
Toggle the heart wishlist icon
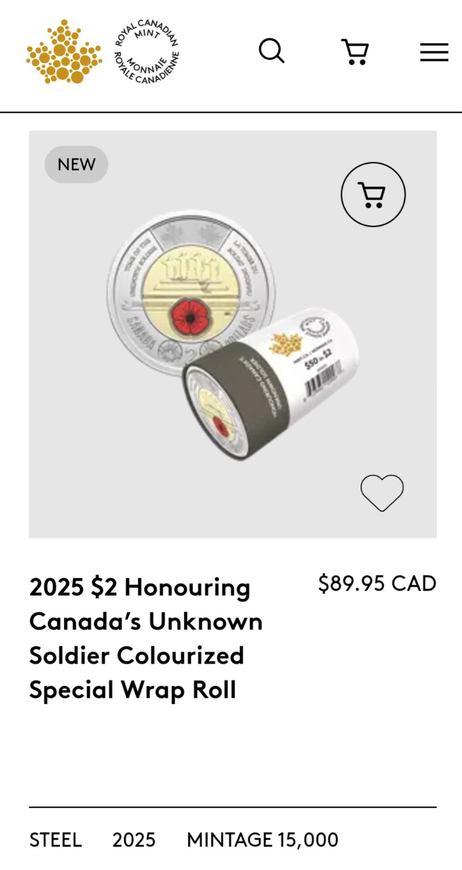point(382,493)
